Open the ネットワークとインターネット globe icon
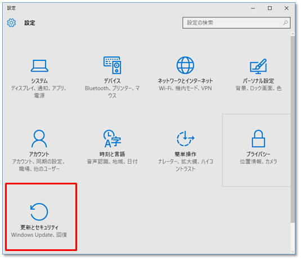This screenshot has height=260, width=301. tap(185, 65)
